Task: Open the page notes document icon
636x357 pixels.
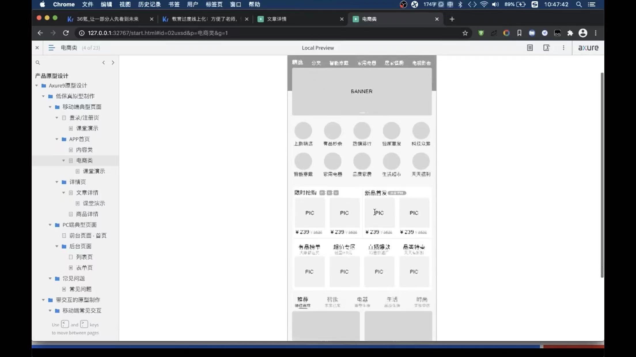Action: pos(530,48)
